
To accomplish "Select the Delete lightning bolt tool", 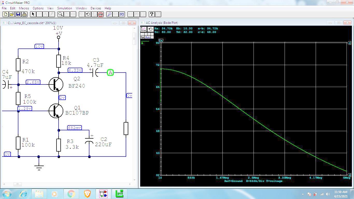I will (x=52, y=14).
